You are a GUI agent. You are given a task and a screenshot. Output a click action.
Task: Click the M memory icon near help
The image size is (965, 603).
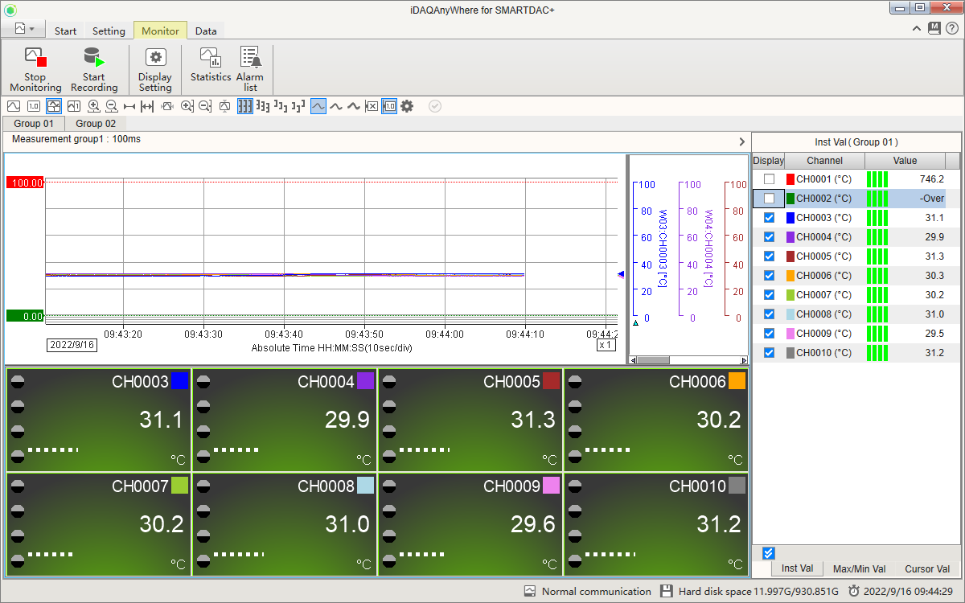coord(934,28)
